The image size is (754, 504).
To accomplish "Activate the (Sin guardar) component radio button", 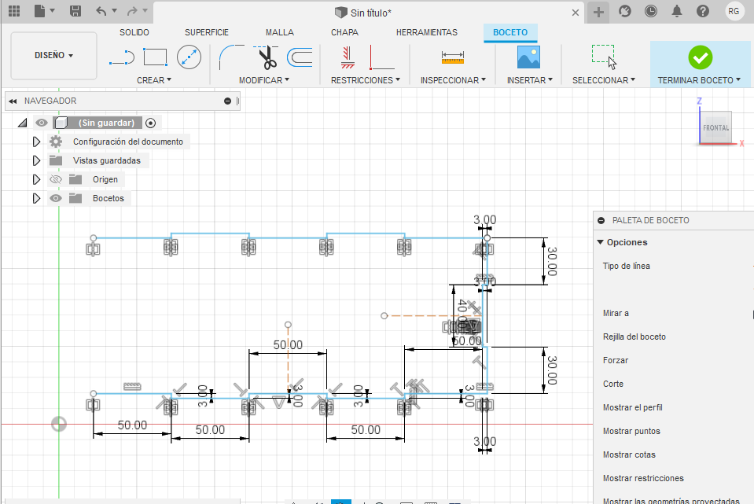I will pos(150,123).
